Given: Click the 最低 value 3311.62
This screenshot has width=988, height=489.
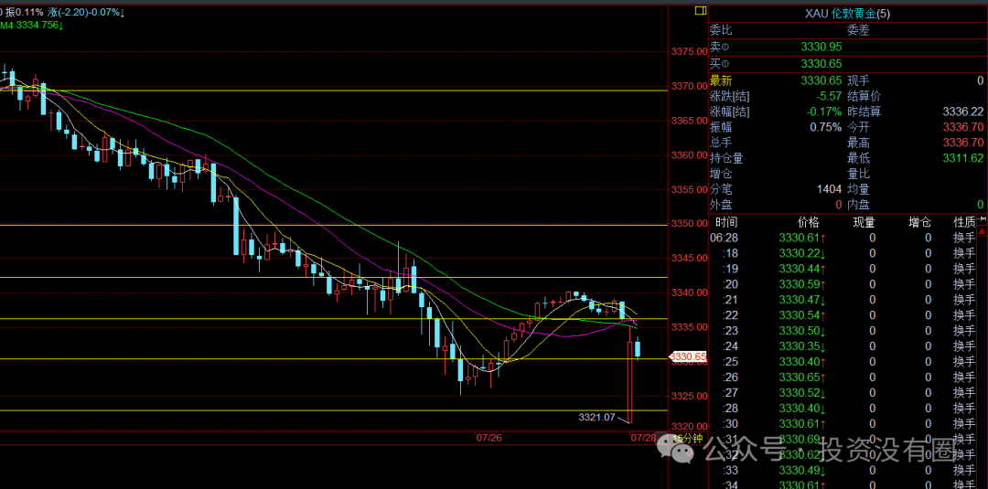Looking at the screenshot, I should (962, 158).
